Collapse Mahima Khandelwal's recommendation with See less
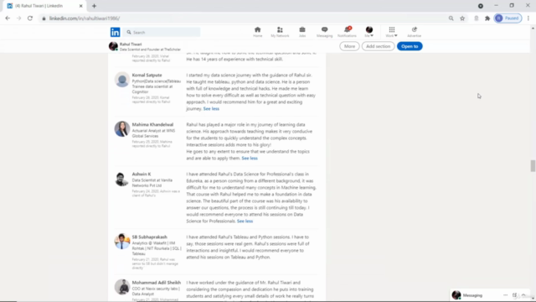The width and height of the screenshot is (536, 302). [250, 159]
